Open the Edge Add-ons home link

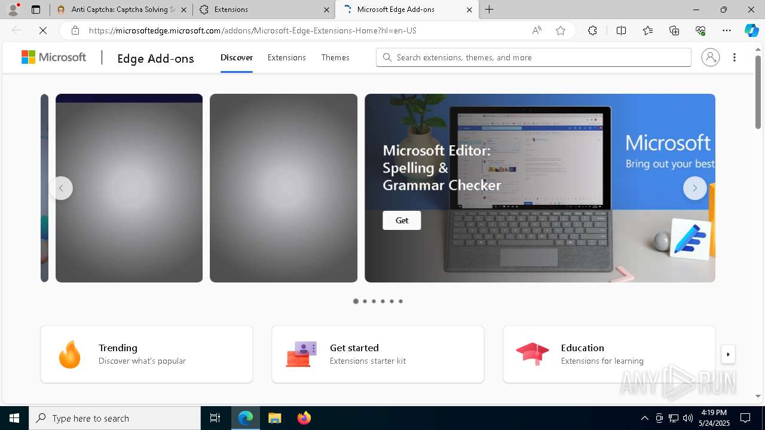155,58
